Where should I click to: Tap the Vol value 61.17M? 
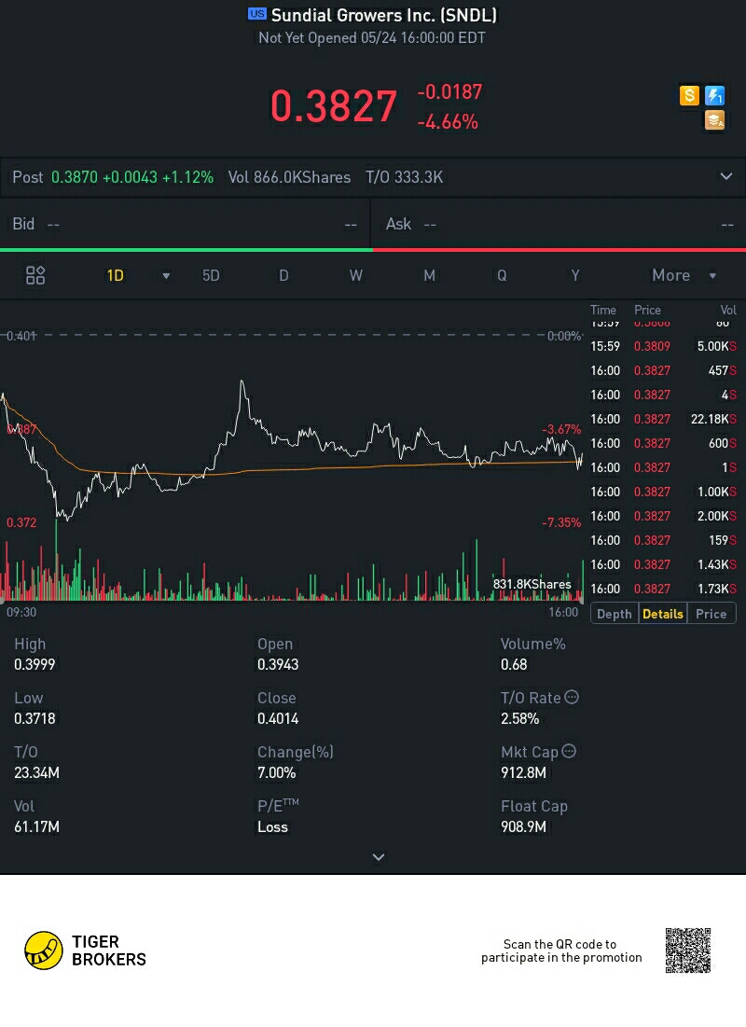click(36, 826)
